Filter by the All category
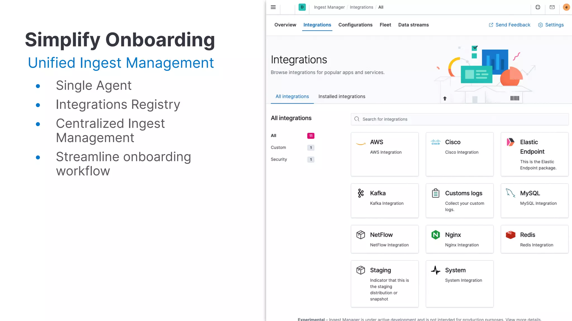Image resolution: width=572 pixels, height=321 pixels. 273,136
